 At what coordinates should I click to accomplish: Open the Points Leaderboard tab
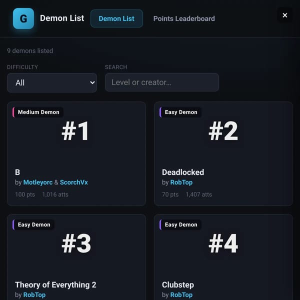click(184, 18)
